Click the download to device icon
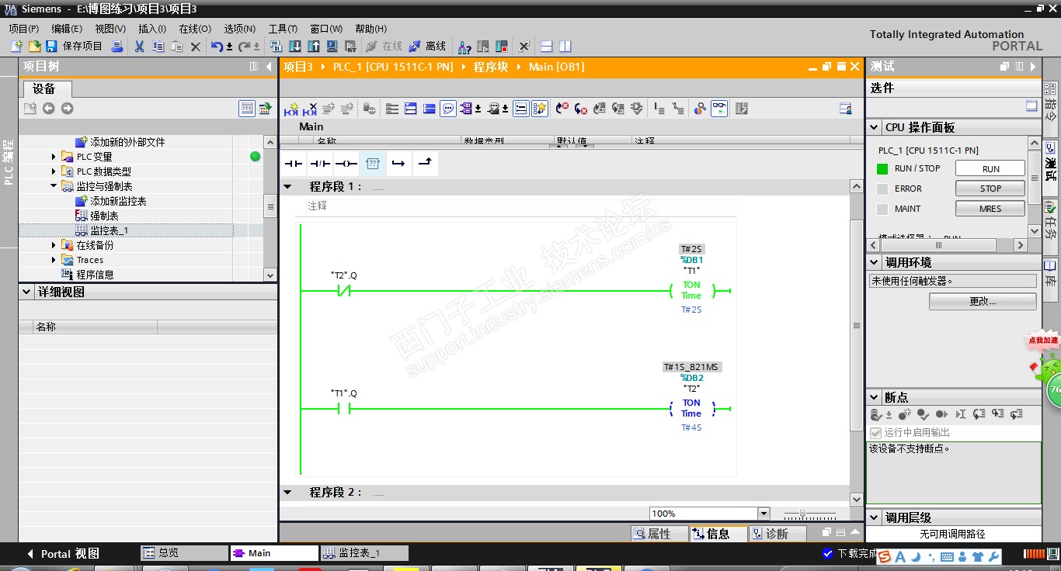 pos(295,47)
